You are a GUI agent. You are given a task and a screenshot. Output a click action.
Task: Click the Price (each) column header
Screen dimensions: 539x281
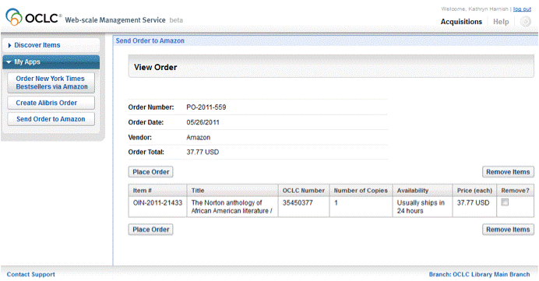click(x=474, y=190)
